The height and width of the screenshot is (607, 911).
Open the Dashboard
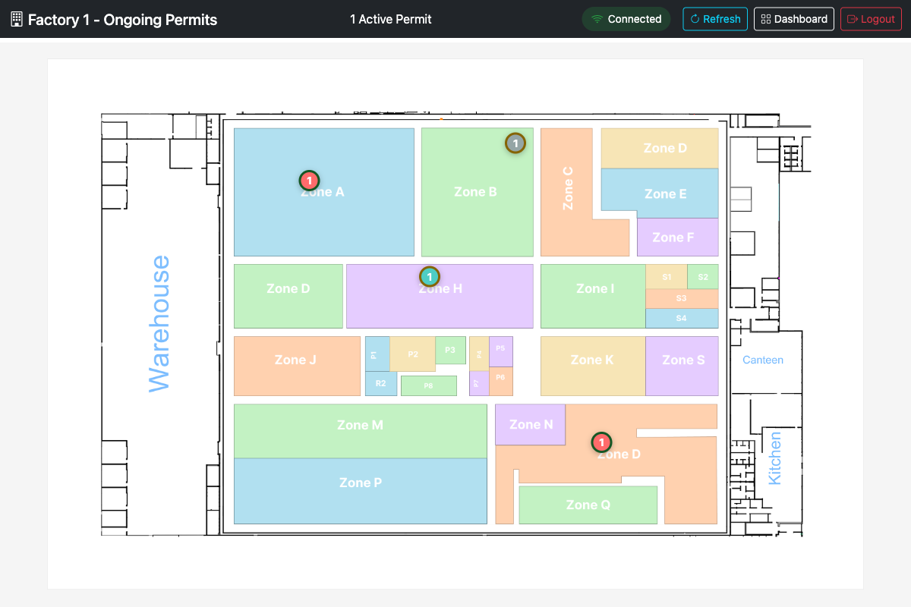click(793, 18)
